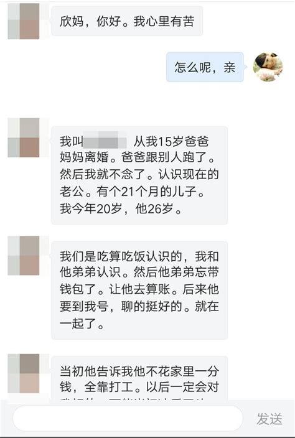Screen dimensions: 295x438
Task: Click the text "一起了。" ending the message
Action: [x=82, y=324]
